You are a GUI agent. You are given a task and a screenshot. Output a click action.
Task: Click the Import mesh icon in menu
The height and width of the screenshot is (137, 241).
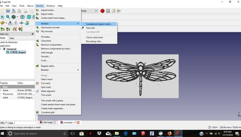[x=37, y=10]
